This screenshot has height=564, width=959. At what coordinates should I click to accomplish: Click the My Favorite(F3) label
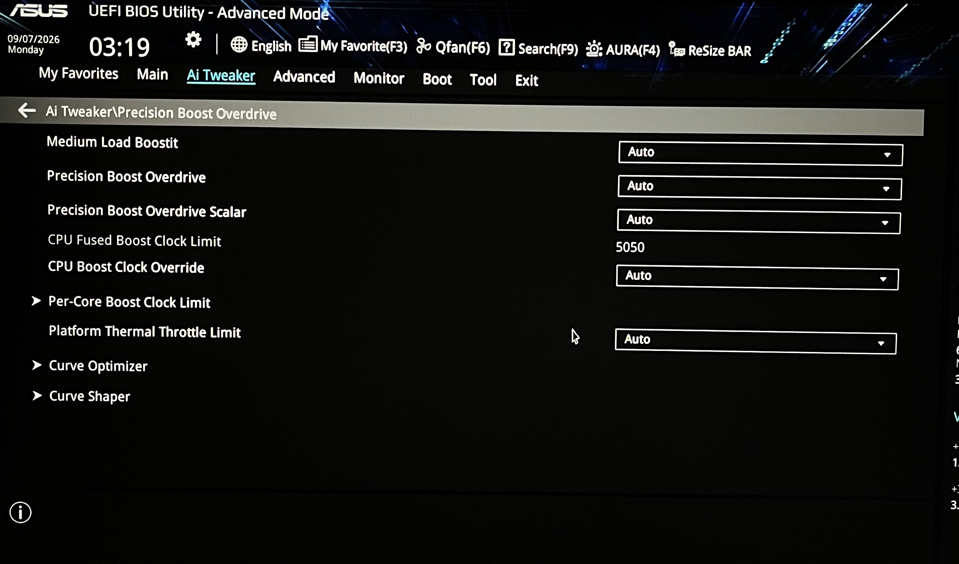pos(364,46)
